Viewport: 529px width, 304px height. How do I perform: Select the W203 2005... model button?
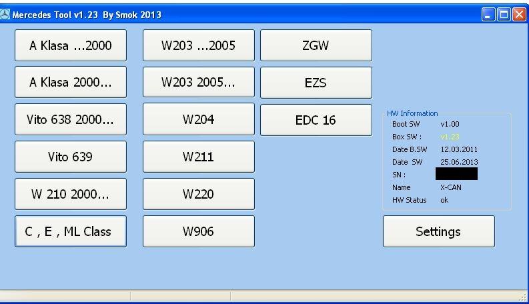199,83
